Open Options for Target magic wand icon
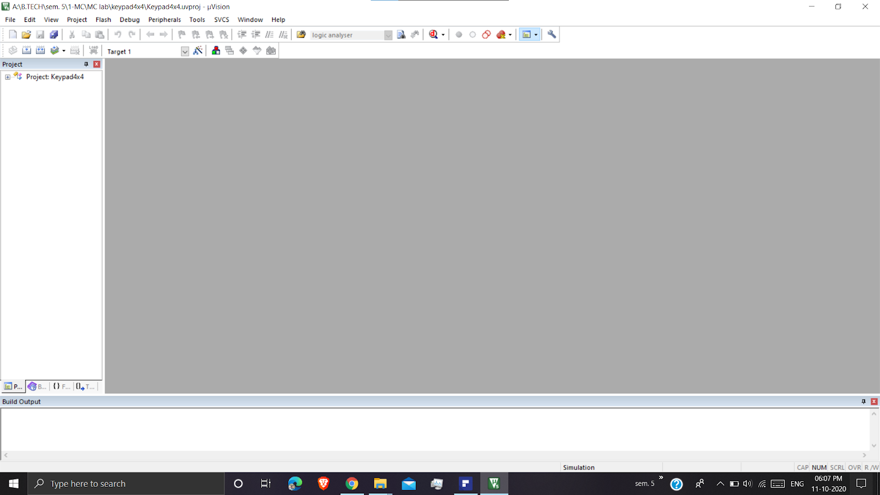Image resolution: width=880 pixels, height=495 pixels. [x=198, y=51]
